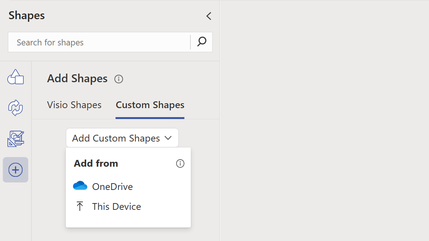Choose This Device from the Add from menu

coord(116,206)
